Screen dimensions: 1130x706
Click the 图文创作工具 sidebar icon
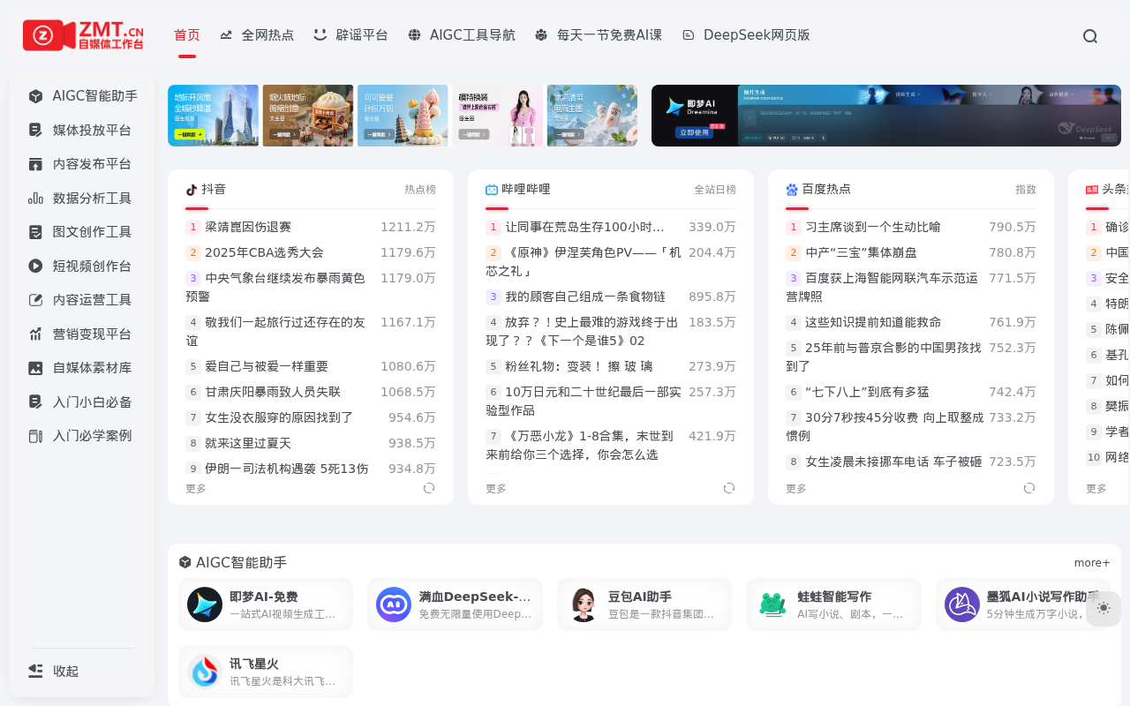coord(35,232)
